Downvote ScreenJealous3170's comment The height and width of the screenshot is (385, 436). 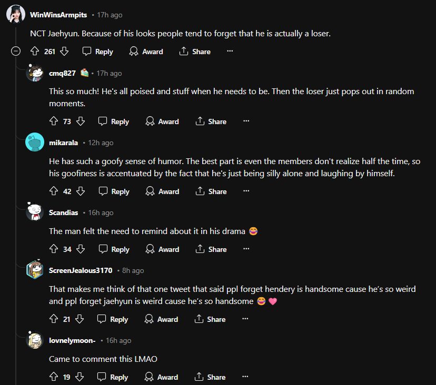tap(80, 319)
